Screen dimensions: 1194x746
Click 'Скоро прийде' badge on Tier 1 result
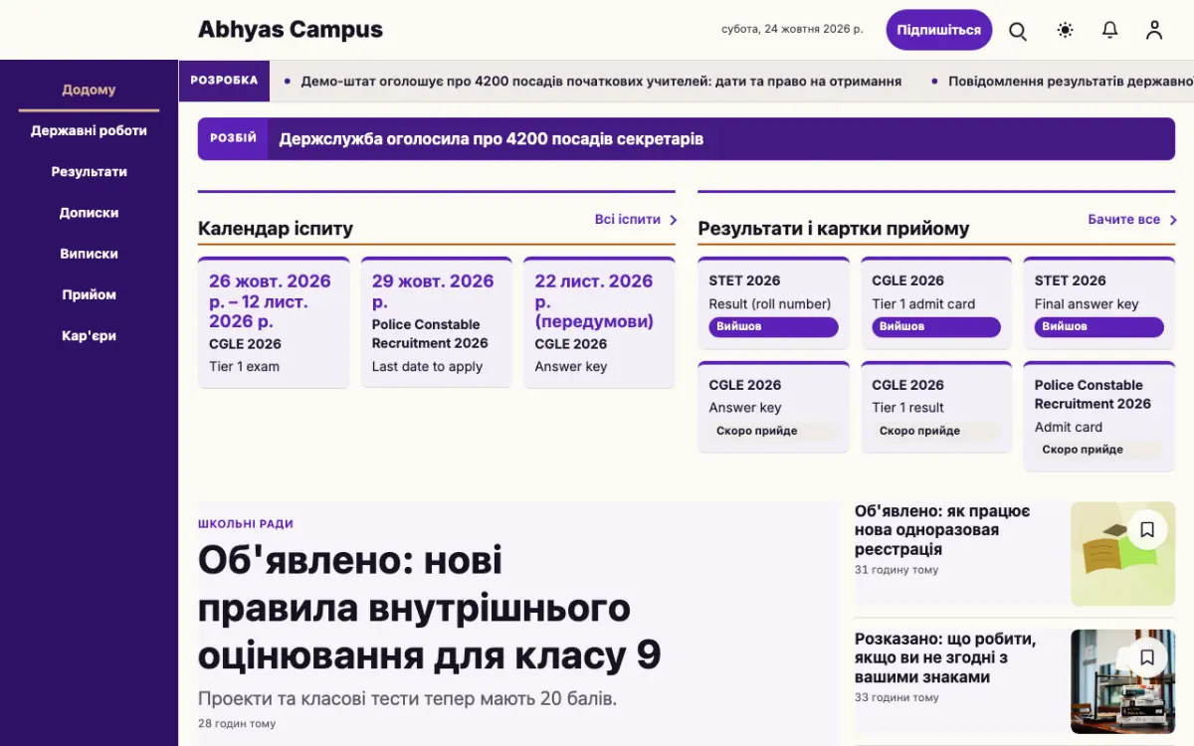[936, 431]
